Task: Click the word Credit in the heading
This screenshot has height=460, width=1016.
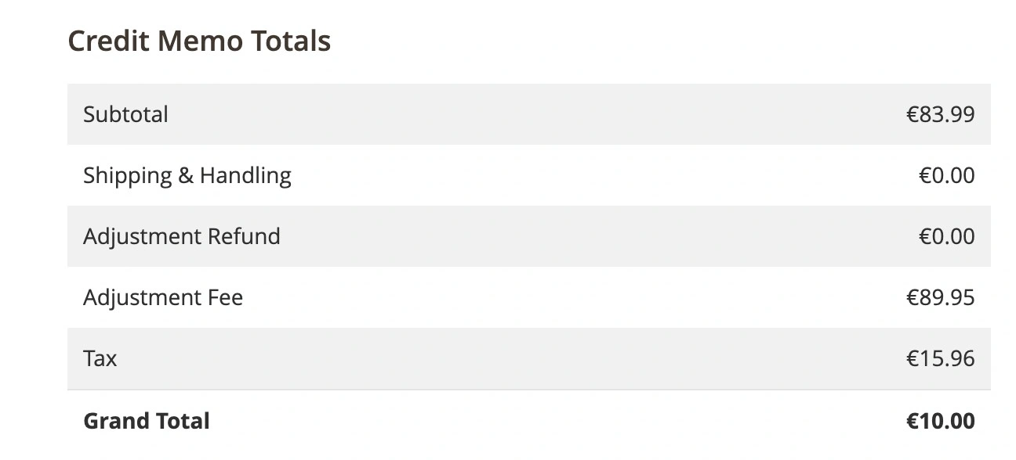Action: click(x=109, y=41)
